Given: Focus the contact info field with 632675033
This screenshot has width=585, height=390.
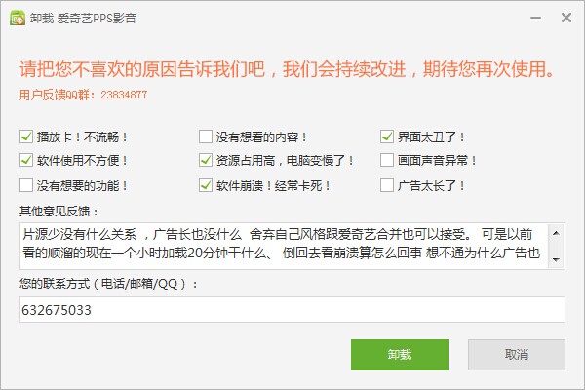Looking at the screenshot, I should [292, 309].
